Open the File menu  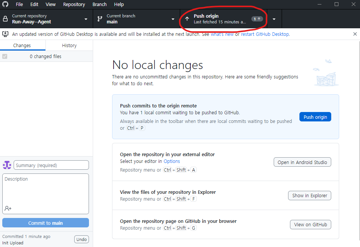pyautogui.click(x=19, y=5)
